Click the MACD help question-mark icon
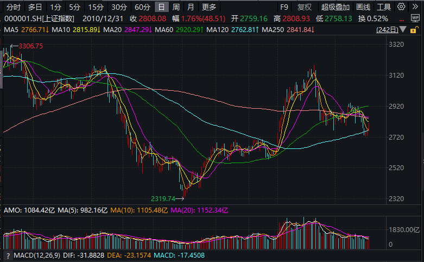Image resolution: width=424 pixels, height=262 pixels. tap(8, 255)
